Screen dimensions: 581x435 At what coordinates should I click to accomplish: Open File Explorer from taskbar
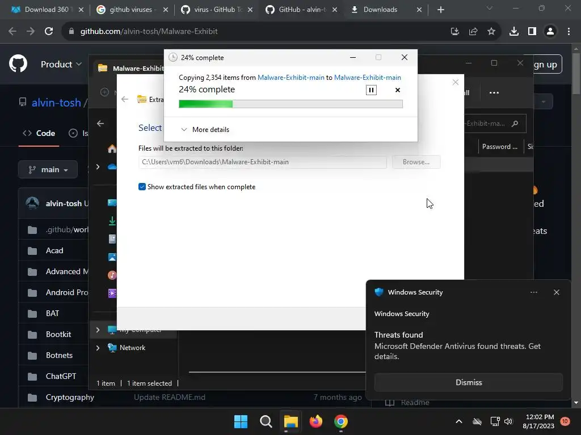coord(291,421)
